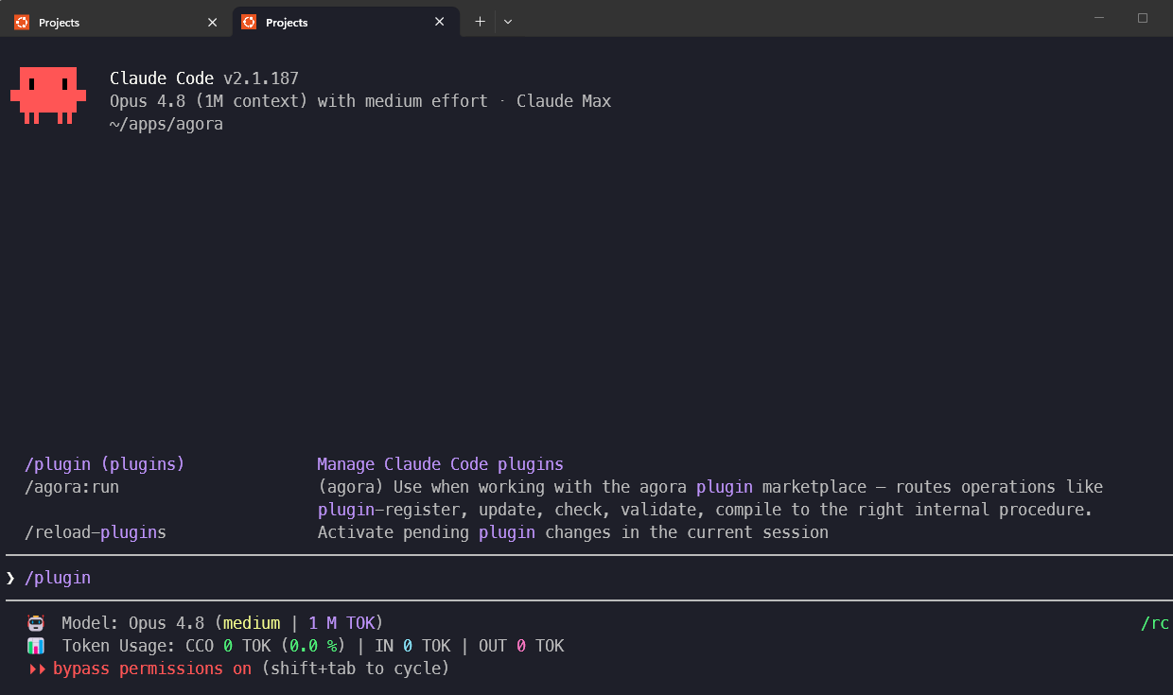Select the /plugin (plugins) suggestion
The image size is (1173, 695).
(x=105, y=464)
